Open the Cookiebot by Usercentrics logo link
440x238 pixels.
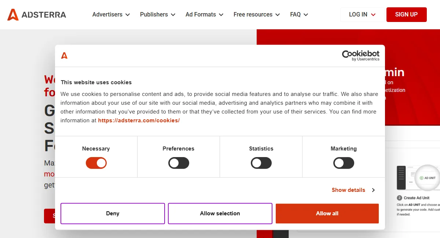point(361,55)
